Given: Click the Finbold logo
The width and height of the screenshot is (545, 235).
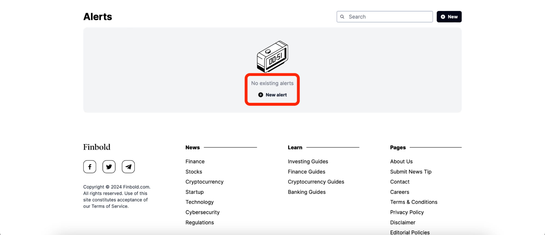Looking at the screenshot, I should [97, 147].
